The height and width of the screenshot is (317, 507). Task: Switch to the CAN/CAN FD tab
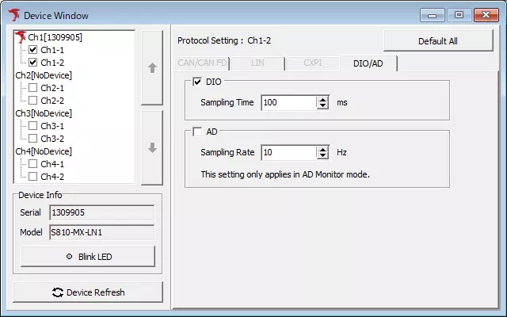coord(200,63)
